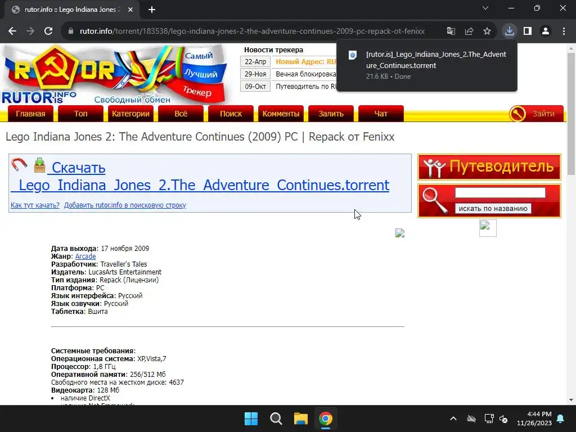This screenshot has height=432, width=576.
Task: Open the Чат menu tab
Action: coord(381,114)
